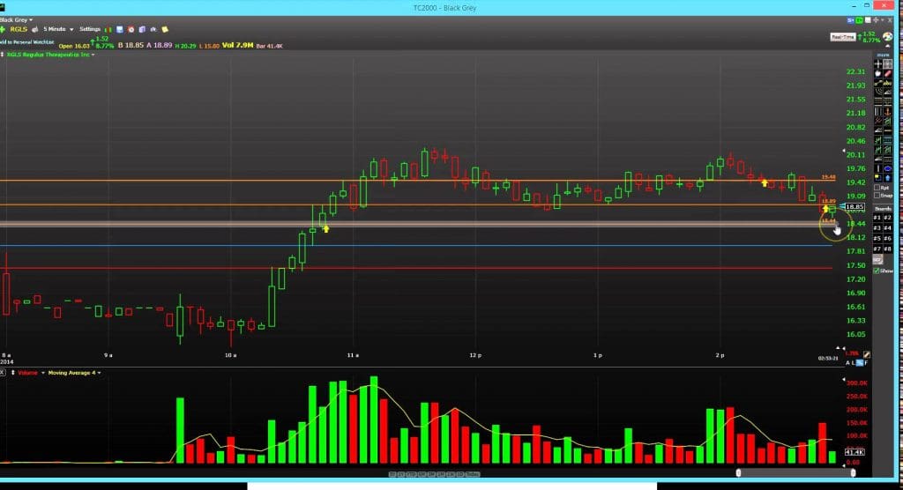Switch to board #1
This screenshot has width=903, height=490.
click(x=877, y=218)
